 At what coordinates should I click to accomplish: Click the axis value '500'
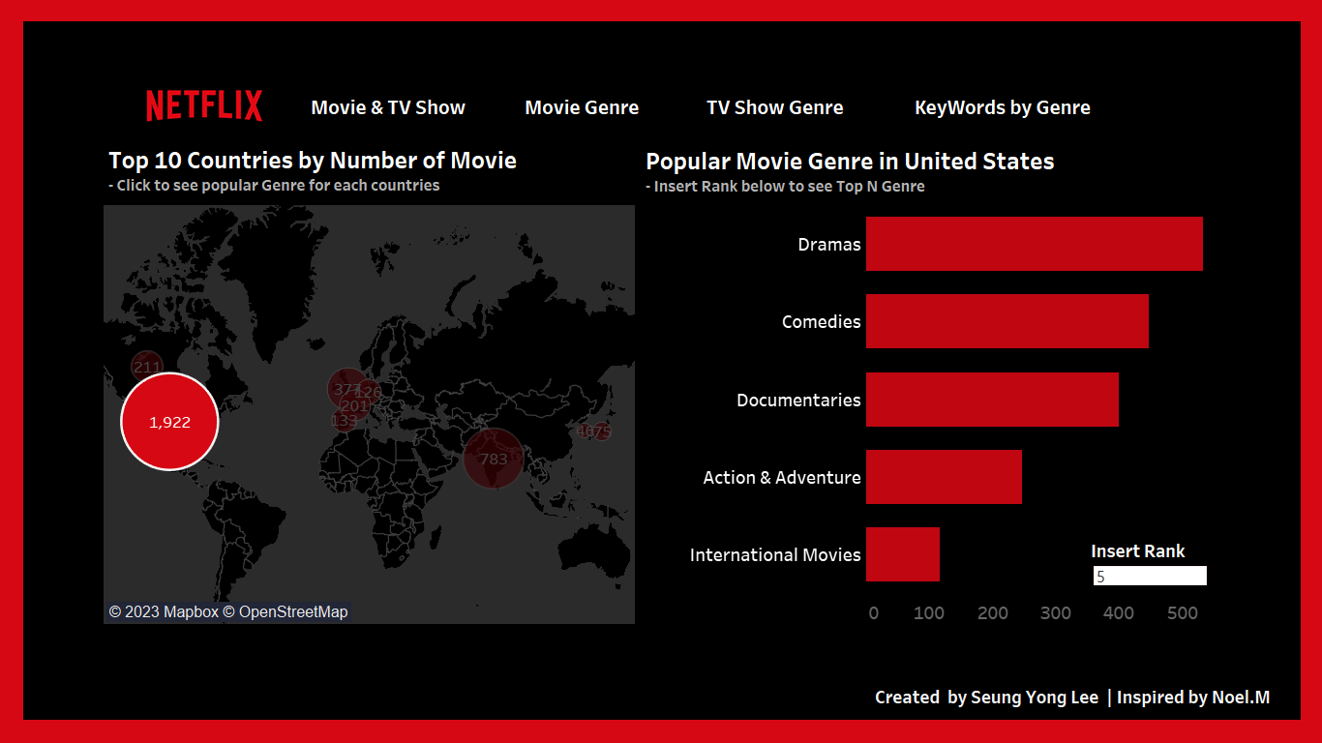1183,612
